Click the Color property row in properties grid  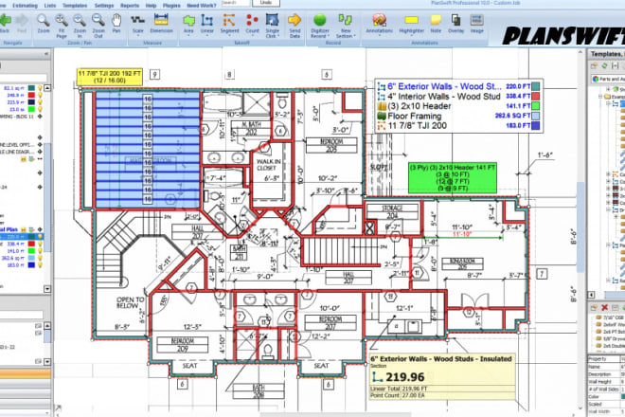pos(606,397)
